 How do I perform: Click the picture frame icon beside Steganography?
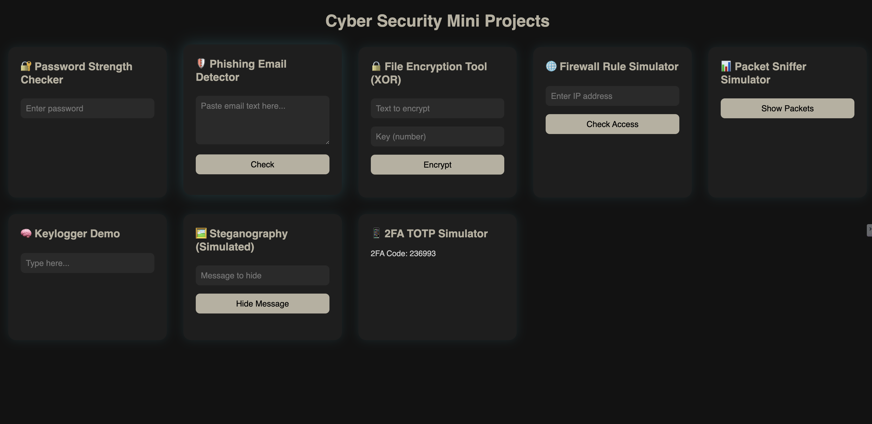(201, 233)
